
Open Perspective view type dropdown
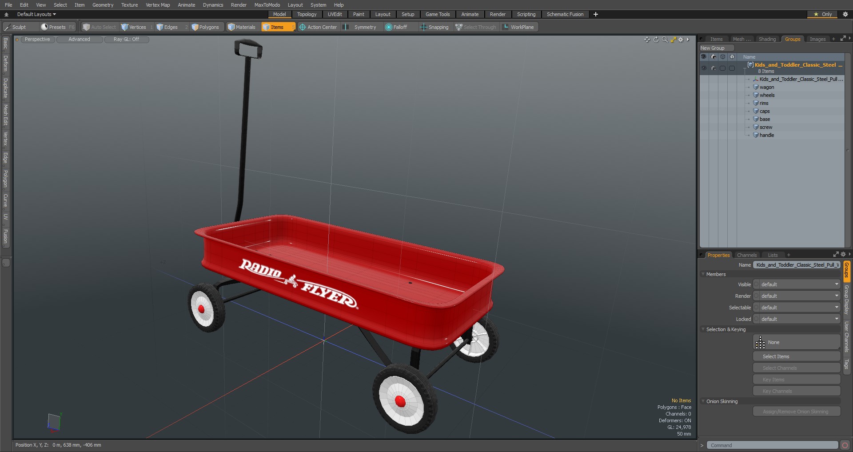(37, 40)
